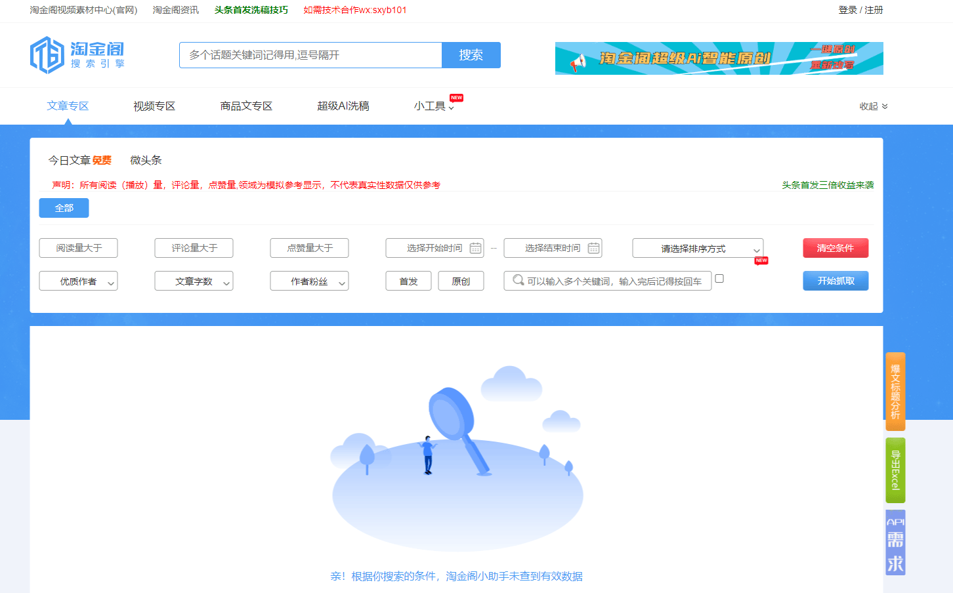This screenshot has height=593, width=953.
Task: Open the end date calendar icon
Action: coord(593,248)
